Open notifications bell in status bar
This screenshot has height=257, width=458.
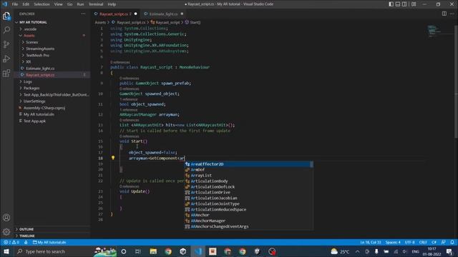tap(452, 243)
